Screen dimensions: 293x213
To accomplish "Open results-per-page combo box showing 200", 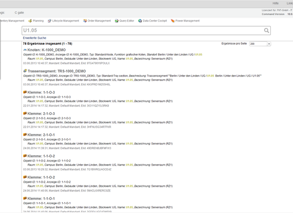I will pos(260,44).
